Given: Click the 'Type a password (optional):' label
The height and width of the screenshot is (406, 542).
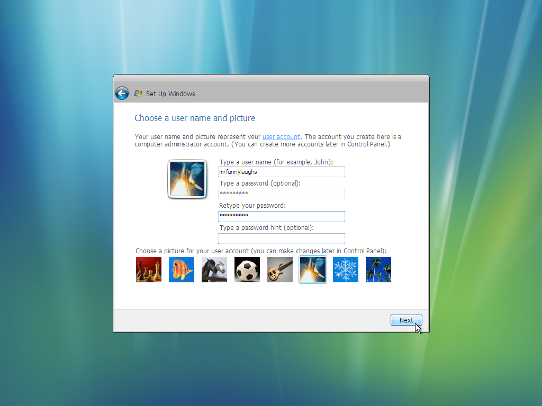Looking at the screenshot, I should pos(260,183).
